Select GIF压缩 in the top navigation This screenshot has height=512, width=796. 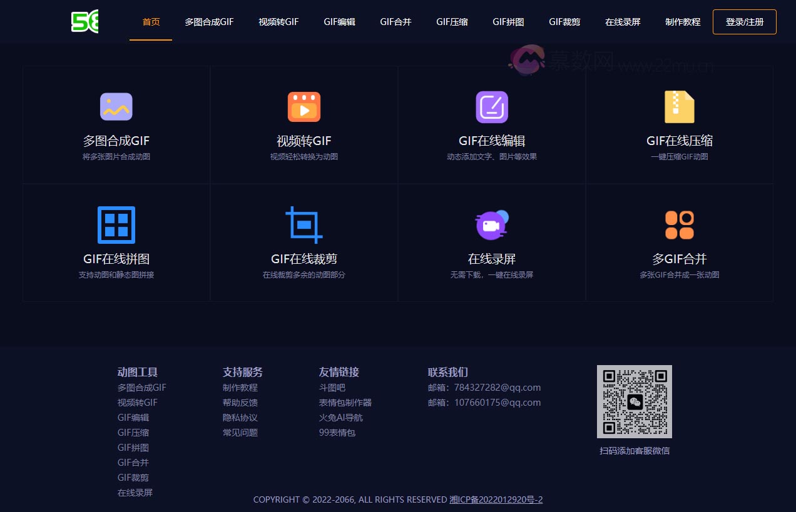[x=452, y=22]
